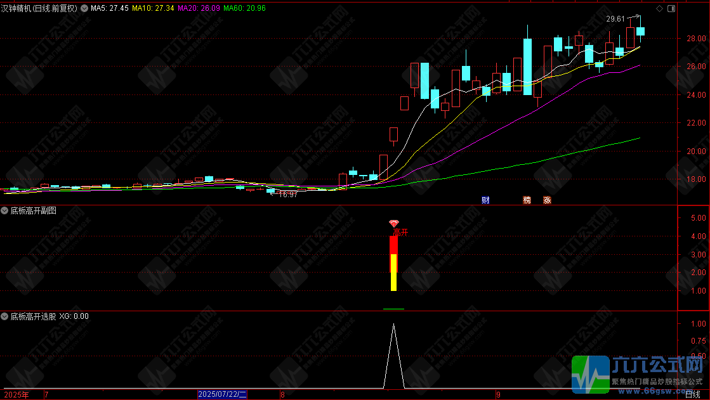
Task: Click the 日线 period label at bottom
Action: click(692, 395)
